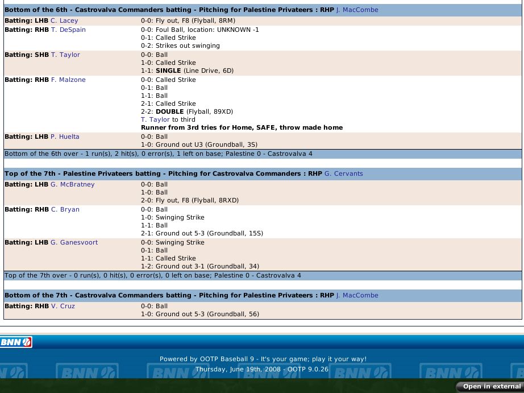Open pitcher J. MacCombe link in 6th inning header
Screen dimensions: 524x393
click(x=357, y=10)
